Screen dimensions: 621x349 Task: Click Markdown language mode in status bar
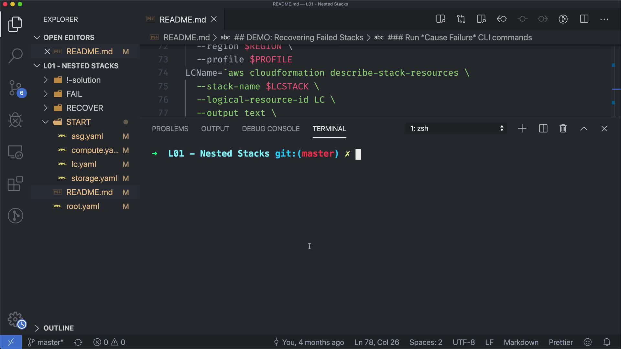(x=521, y=342)
